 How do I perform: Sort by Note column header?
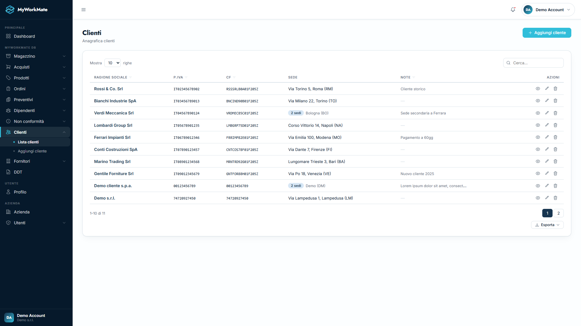[408, 77]
